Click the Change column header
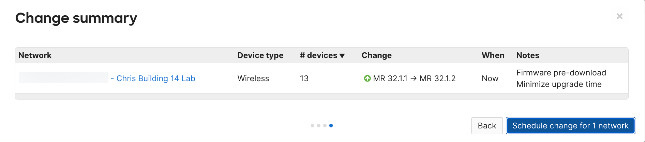Screen dimensions: 645x142 point(377,55)
